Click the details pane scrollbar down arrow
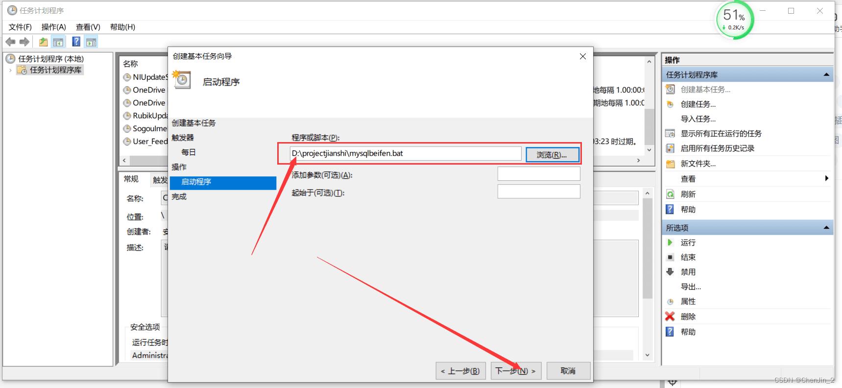Image resolution: width=842 pixels, height=388 pixels. pos(648,355)
